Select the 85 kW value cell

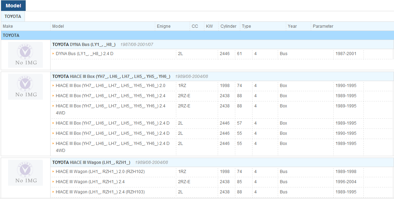point(239,181)
